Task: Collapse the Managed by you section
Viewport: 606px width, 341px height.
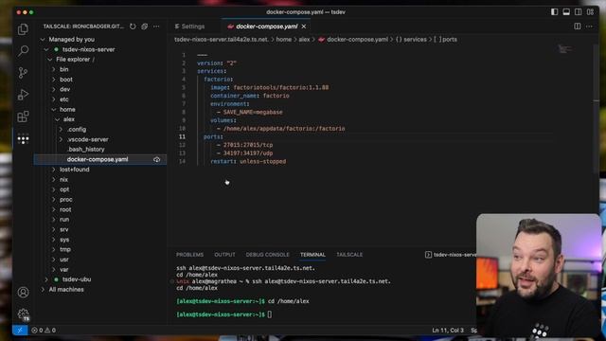Action: pyautogui.click(x=43, y=40)
